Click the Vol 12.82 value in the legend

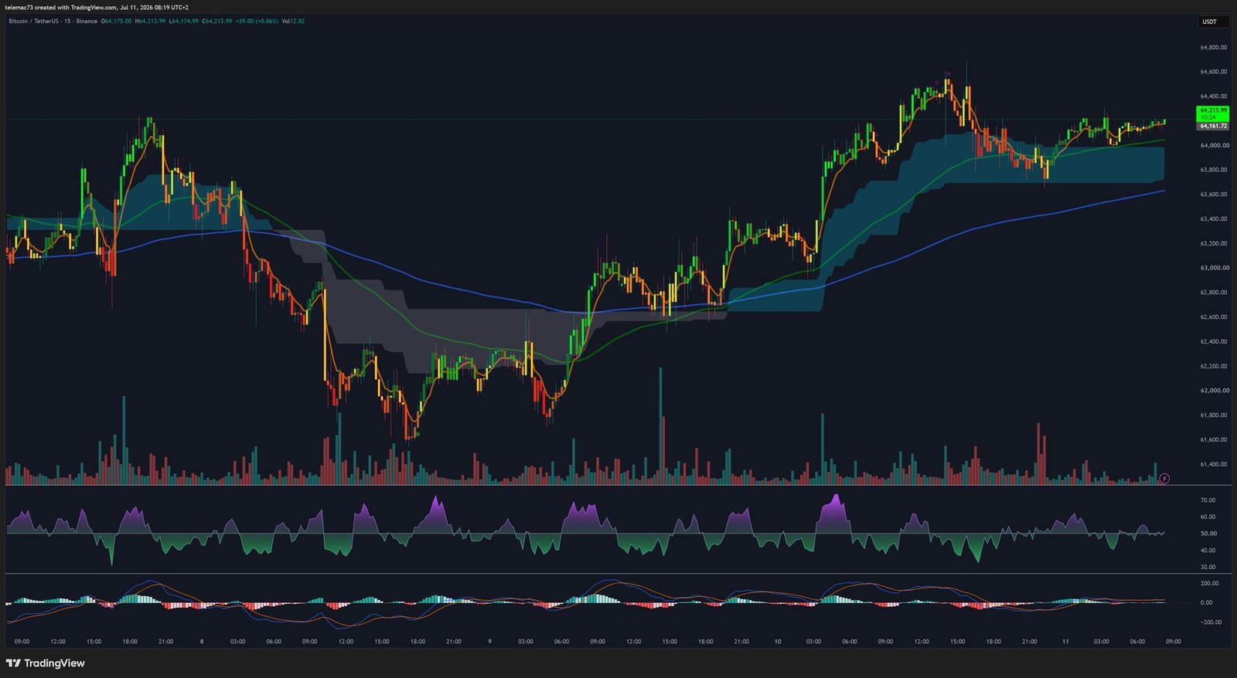(x=293, y=21)
